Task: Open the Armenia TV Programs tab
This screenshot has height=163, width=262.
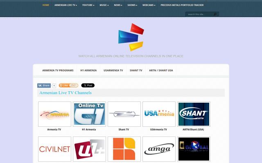Action: pyautogui.click(x=58, y=70)
